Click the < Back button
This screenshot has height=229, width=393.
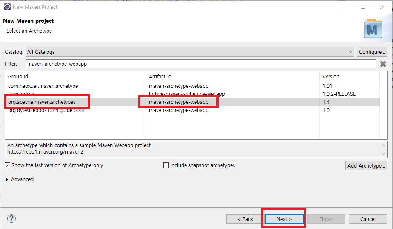(x=245, y=219)
